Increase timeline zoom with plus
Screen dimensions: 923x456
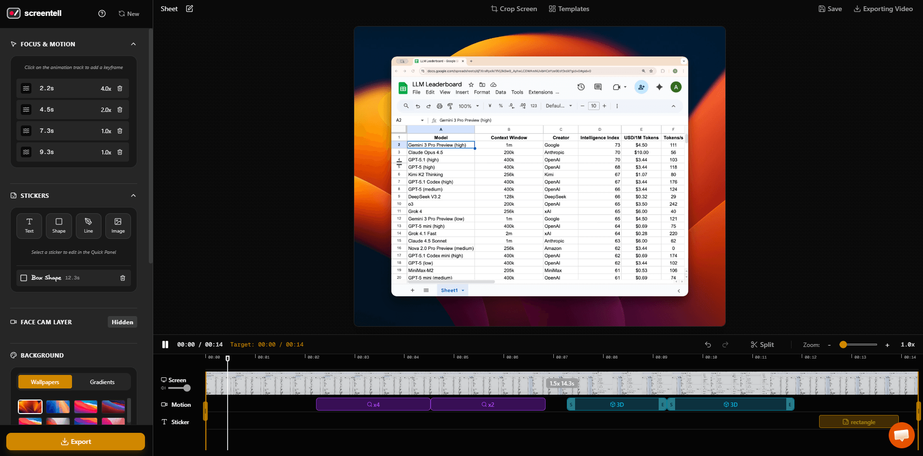(x=887, y=345)
